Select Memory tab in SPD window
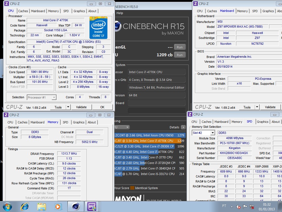 click(237, 122)
